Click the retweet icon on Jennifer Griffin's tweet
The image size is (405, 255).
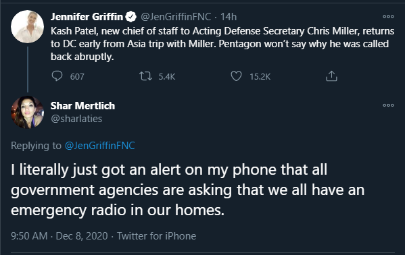145,76
